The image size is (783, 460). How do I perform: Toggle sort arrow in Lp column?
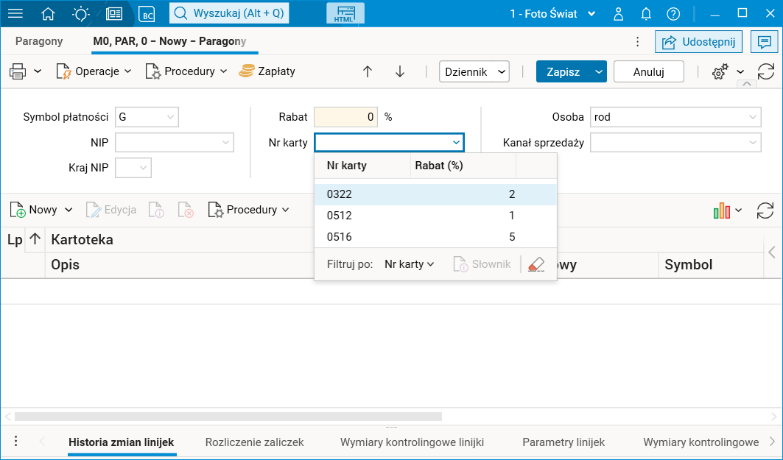click(x=35, y=239)
